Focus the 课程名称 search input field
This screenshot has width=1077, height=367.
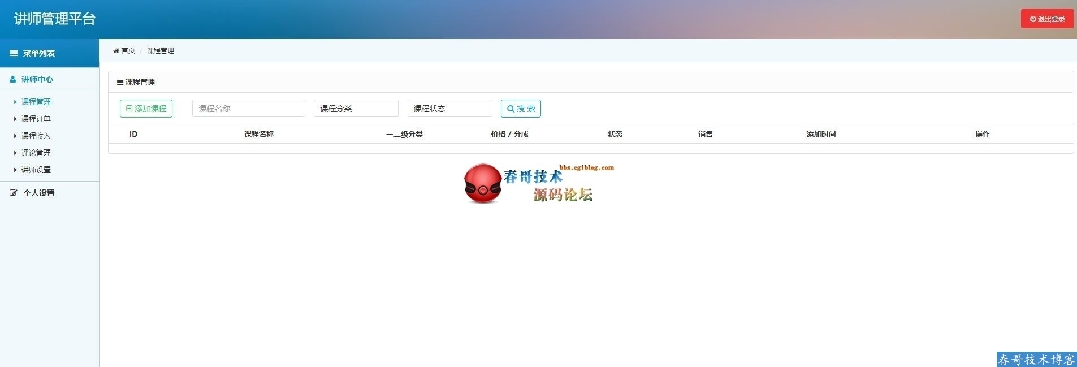(248, 109)
